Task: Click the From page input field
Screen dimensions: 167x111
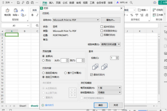Action: click(x=64, y=60)
